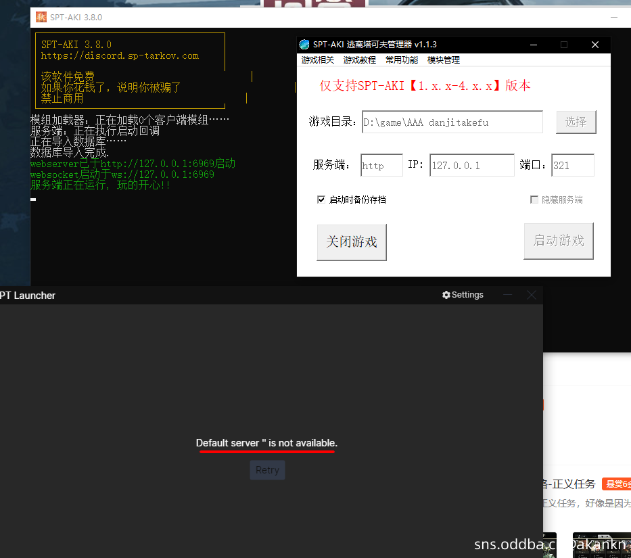Click 选择 to browse for game directory
Image resolution: width=631 pixels, height=558 pixels.
point(576,122)
